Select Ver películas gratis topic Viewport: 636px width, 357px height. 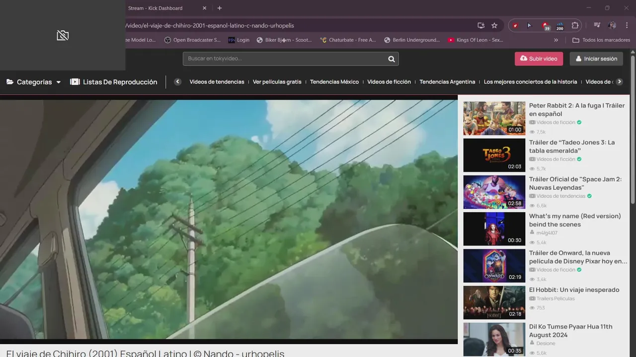click(x=277, y=82)
